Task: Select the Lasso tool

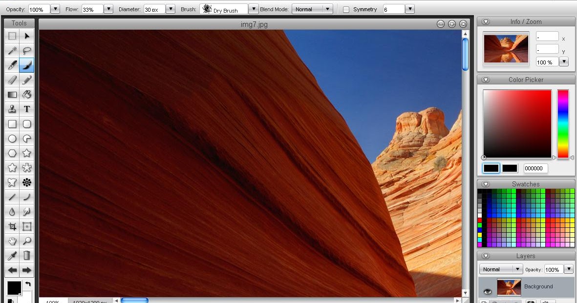Action: (x=27, y=50)
